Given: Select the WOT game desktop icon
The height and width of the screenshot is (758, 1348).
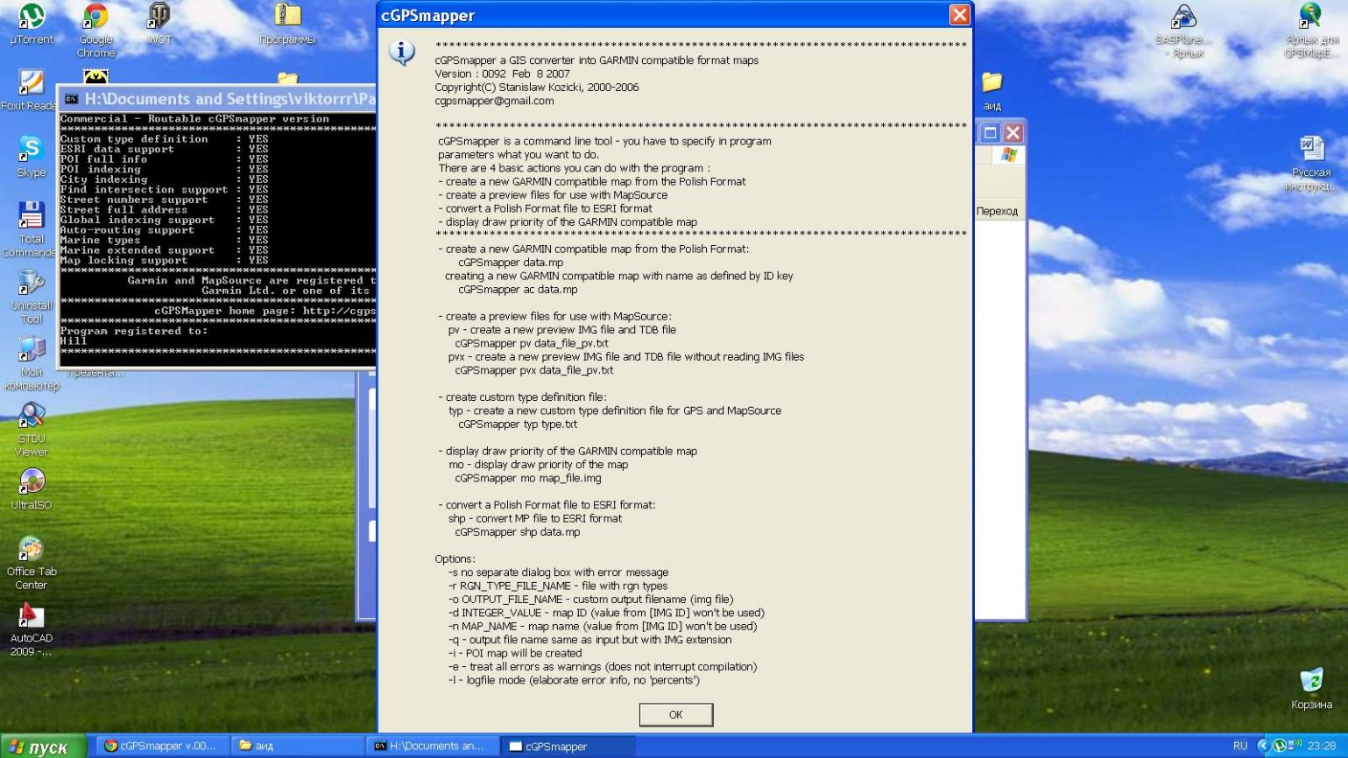Looking at the screenshot, I should (159, 17).
